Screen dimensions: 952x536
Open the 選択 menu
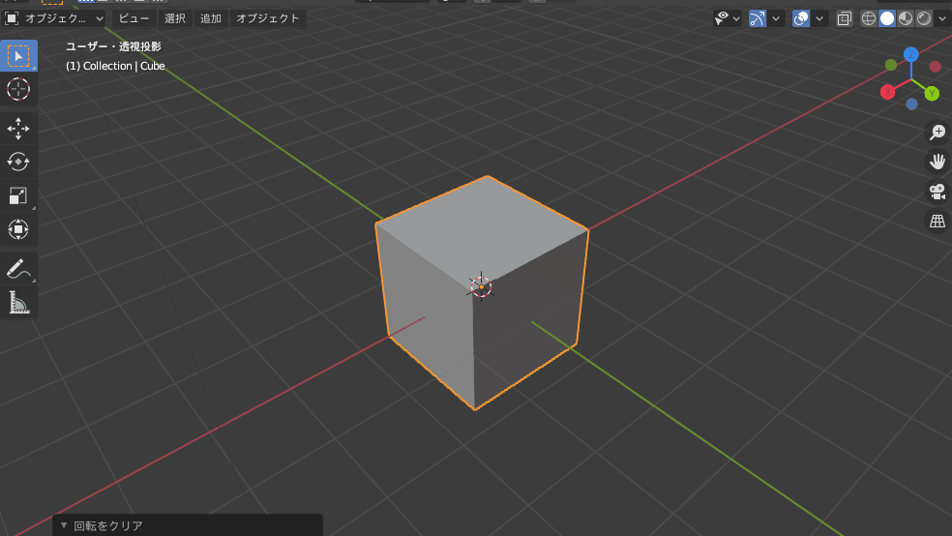(x=175, y=18)
